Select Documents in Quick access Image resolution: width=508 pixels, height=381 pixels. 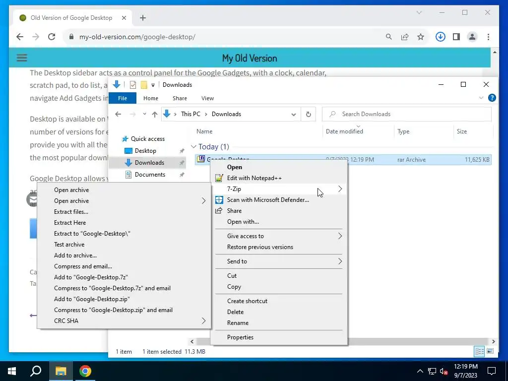point(150,175)
